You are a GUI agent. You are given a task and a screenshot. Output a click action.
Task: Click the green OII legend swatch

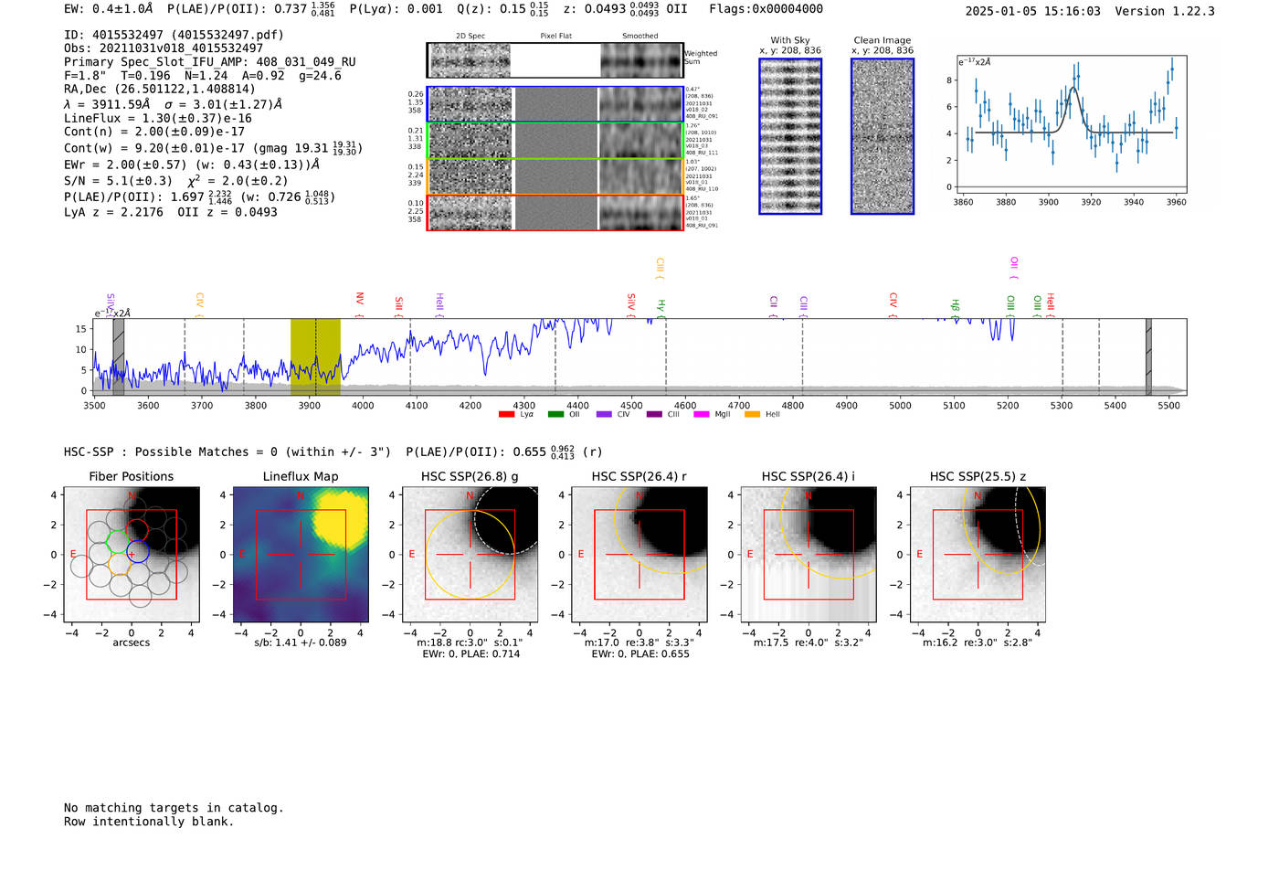pyautogui.click(x=555, y=415)
